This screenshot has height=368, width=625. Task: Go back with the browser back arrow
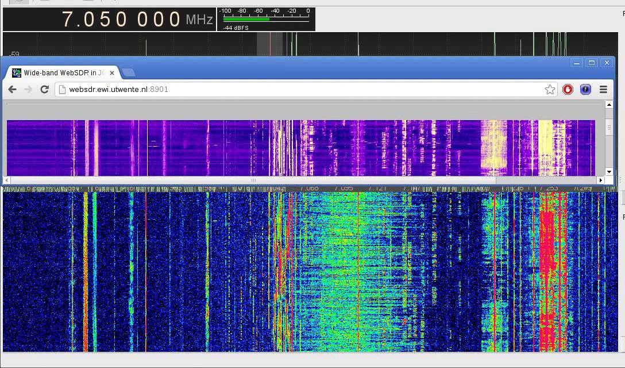click(x=12, y=89)
